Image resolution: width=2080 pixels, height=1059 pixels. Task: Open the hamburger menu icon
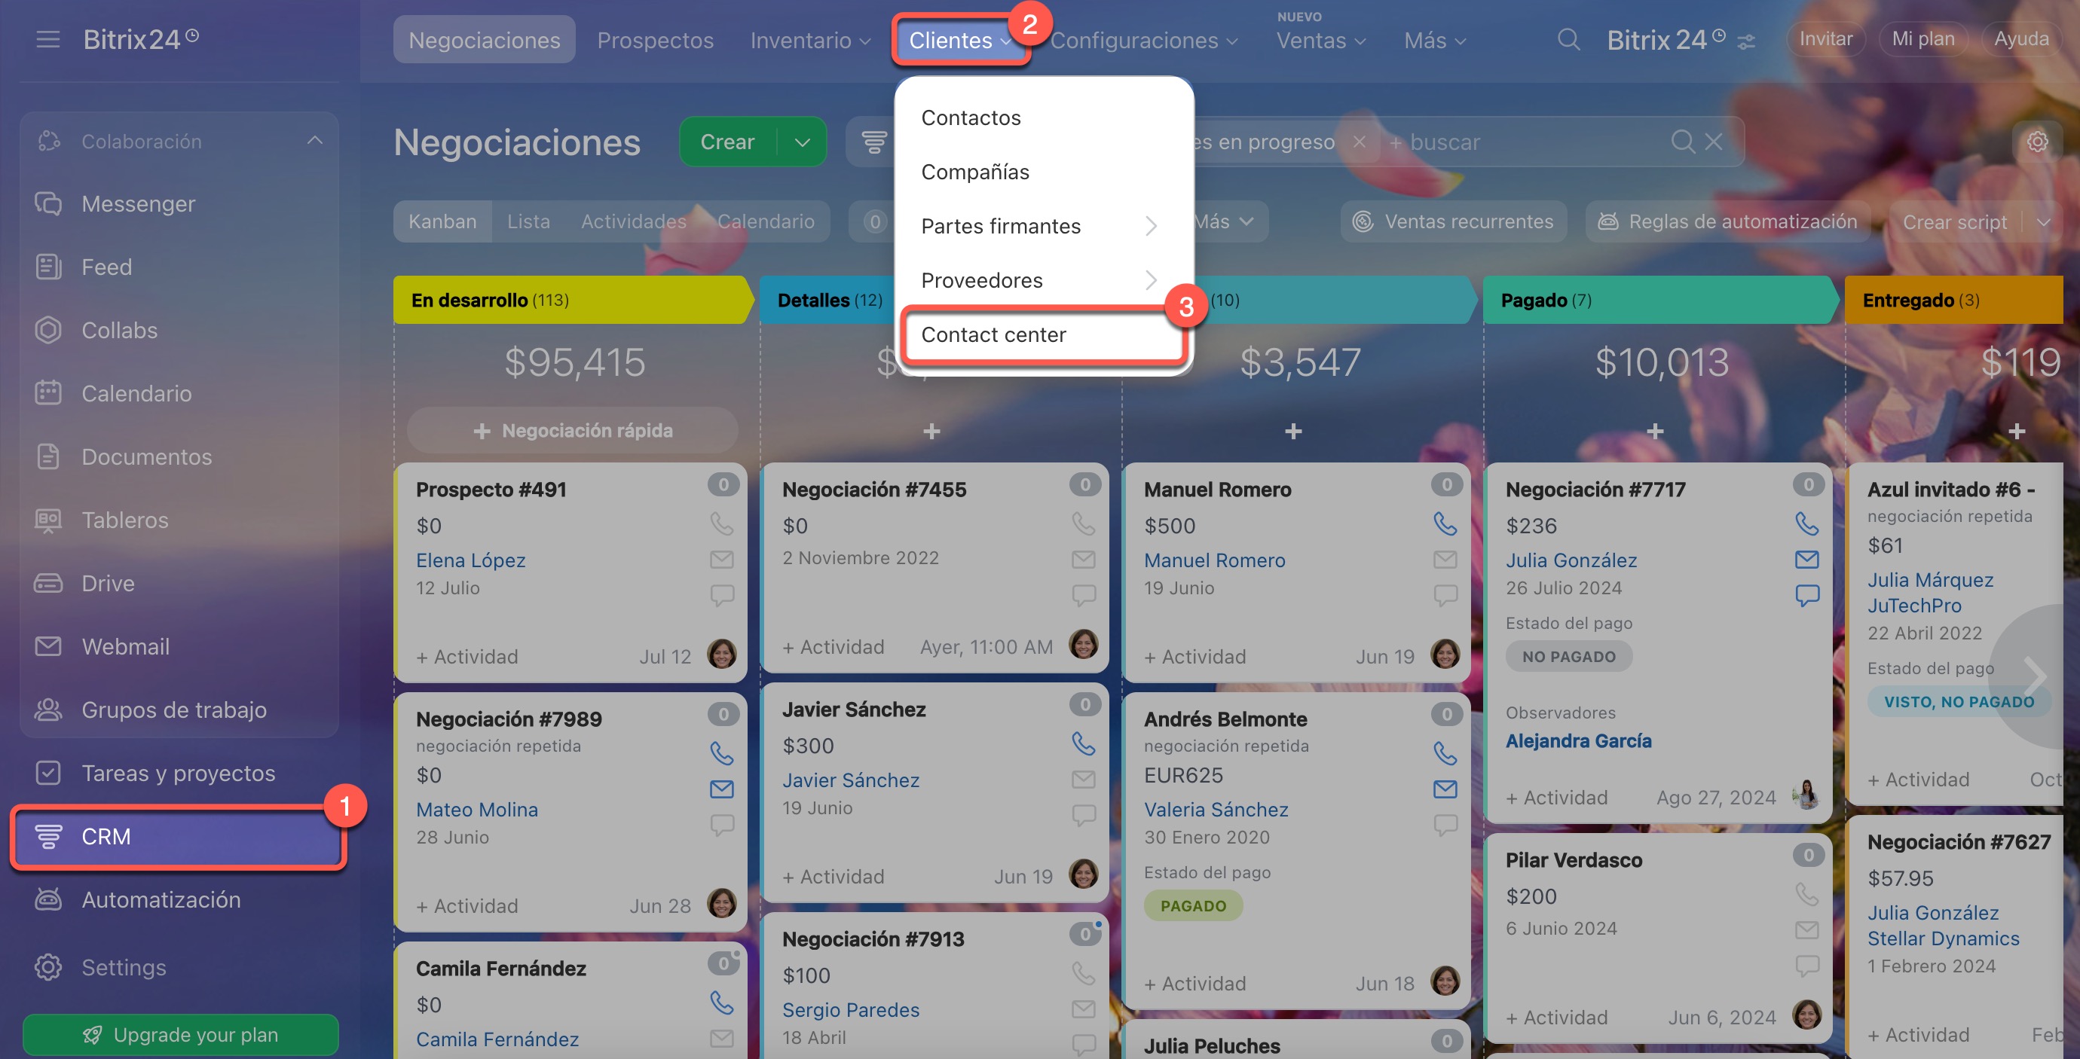[47, 38]
